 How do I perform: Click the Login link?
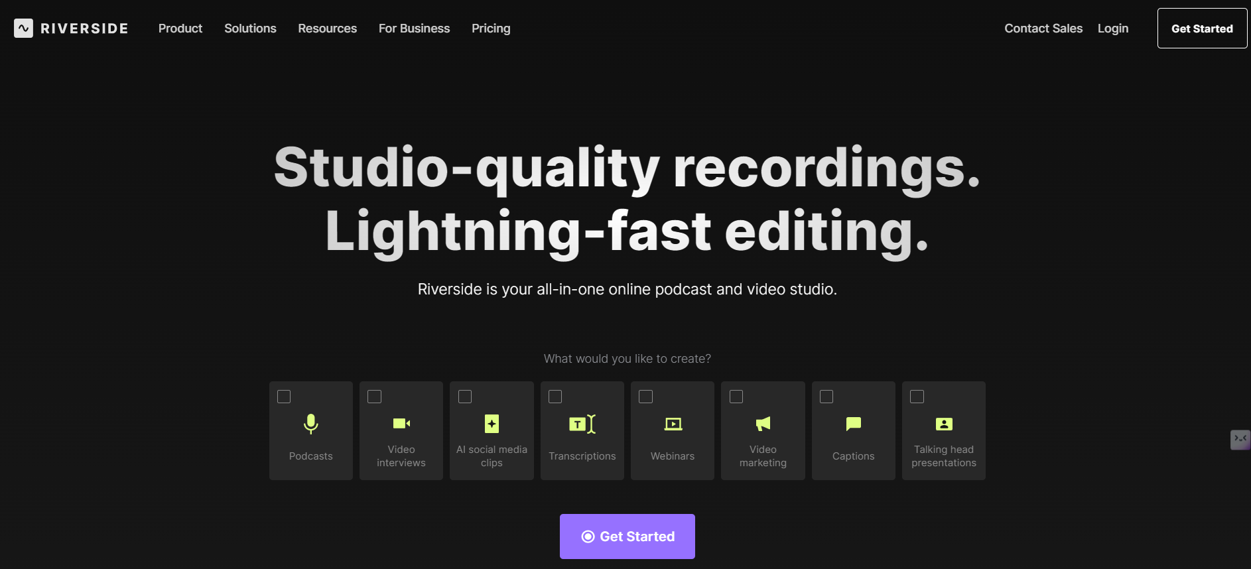(1113, 29)
